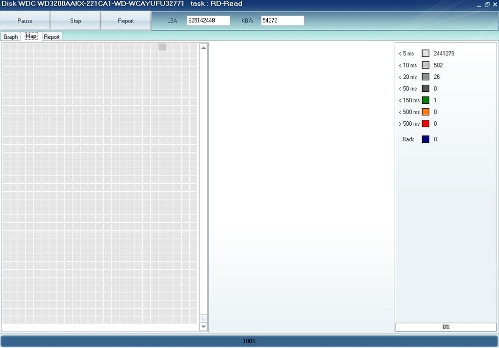Click the map scrollbar thumb
This screenshot has height=348, width=499.
(204, 319)
